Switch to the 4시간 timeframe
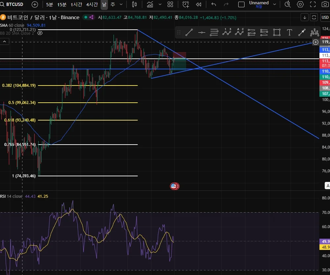The width and height of the screenshot is (330, 275). tap(92, 4)
